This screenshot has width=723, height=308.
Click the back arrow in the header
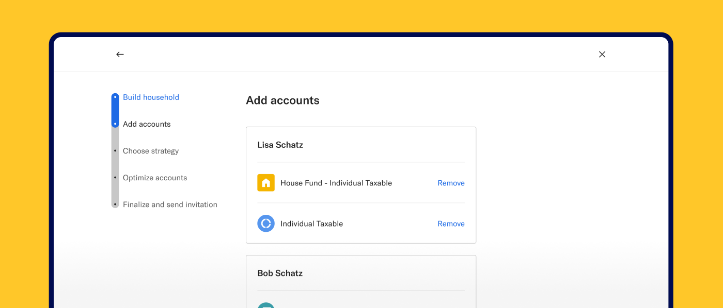(x=120, y=54)
